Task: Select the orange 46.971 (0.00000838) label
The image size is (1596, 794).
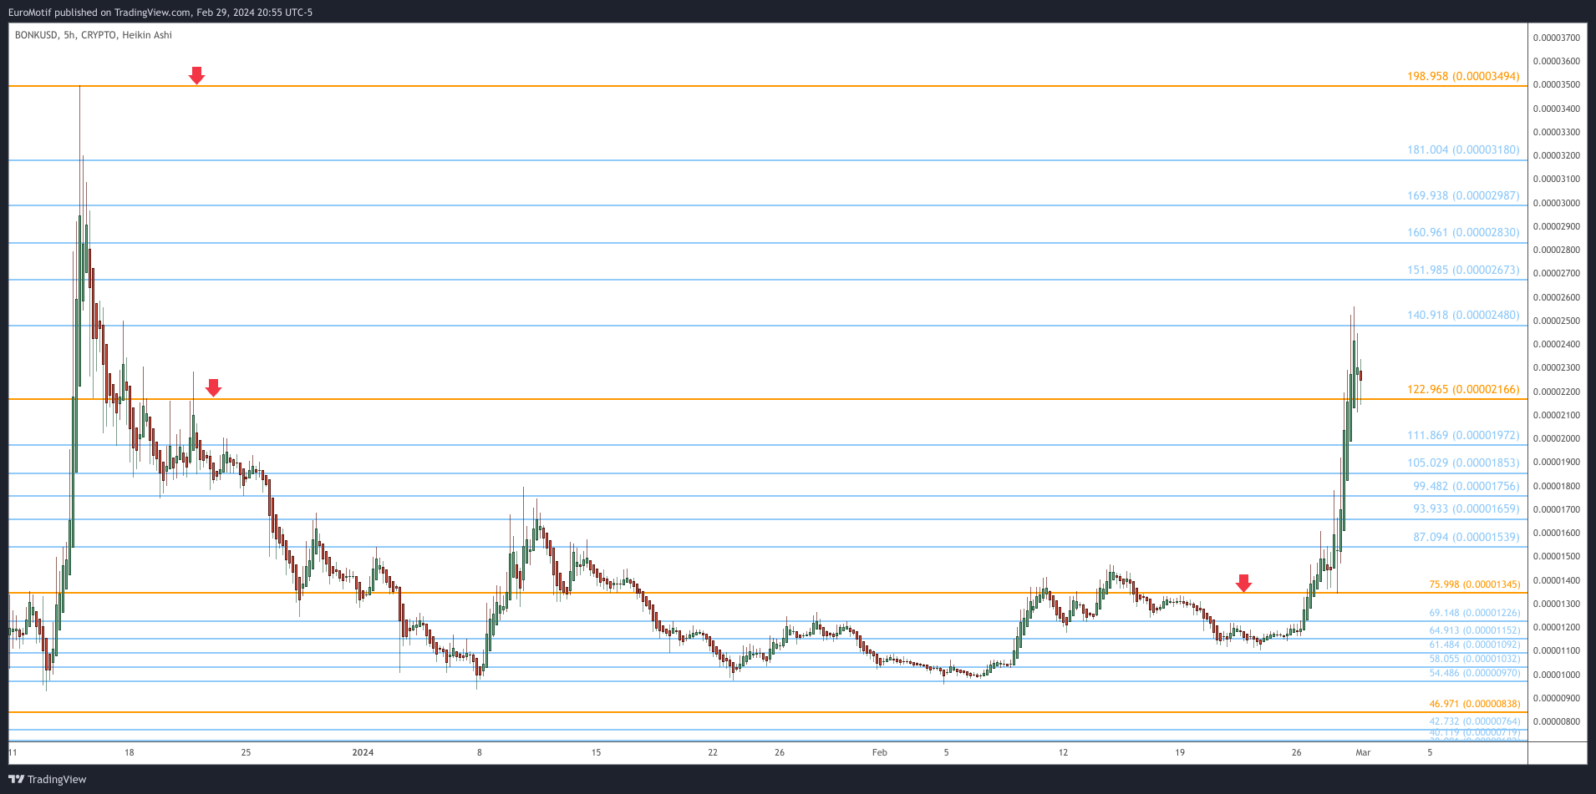Action: point(1475,704)
